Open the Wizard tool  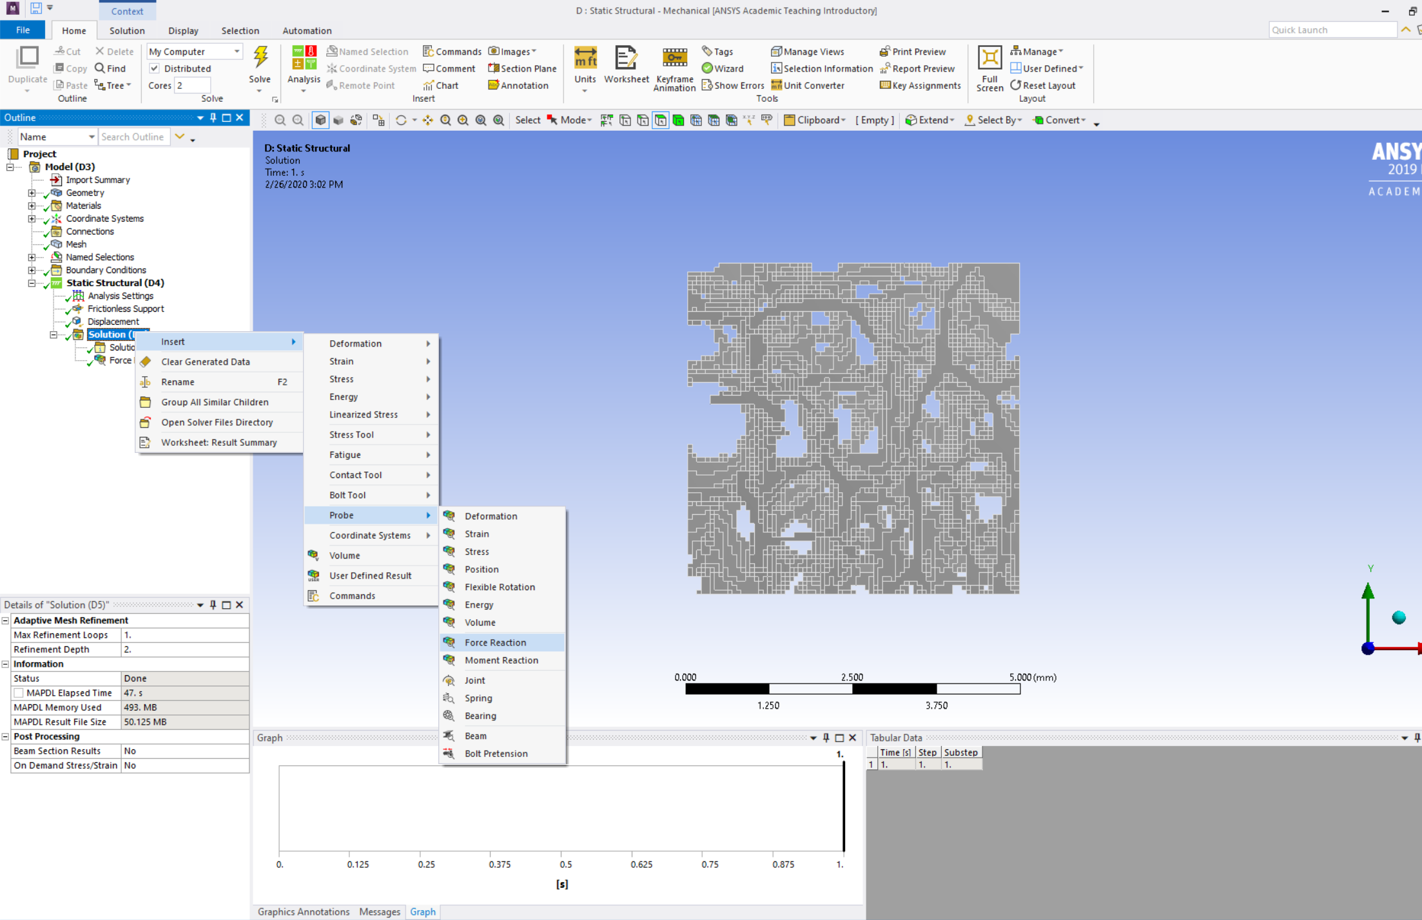click(723, 68)
